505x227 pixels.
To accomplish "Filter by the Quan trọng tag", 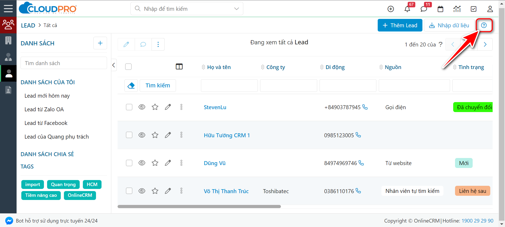I will [x=63, y=184].
